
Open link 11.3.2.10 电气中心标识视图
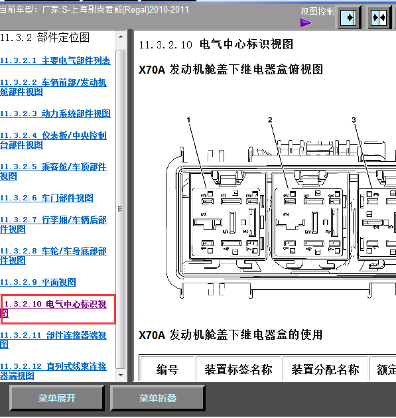(53, 309)
